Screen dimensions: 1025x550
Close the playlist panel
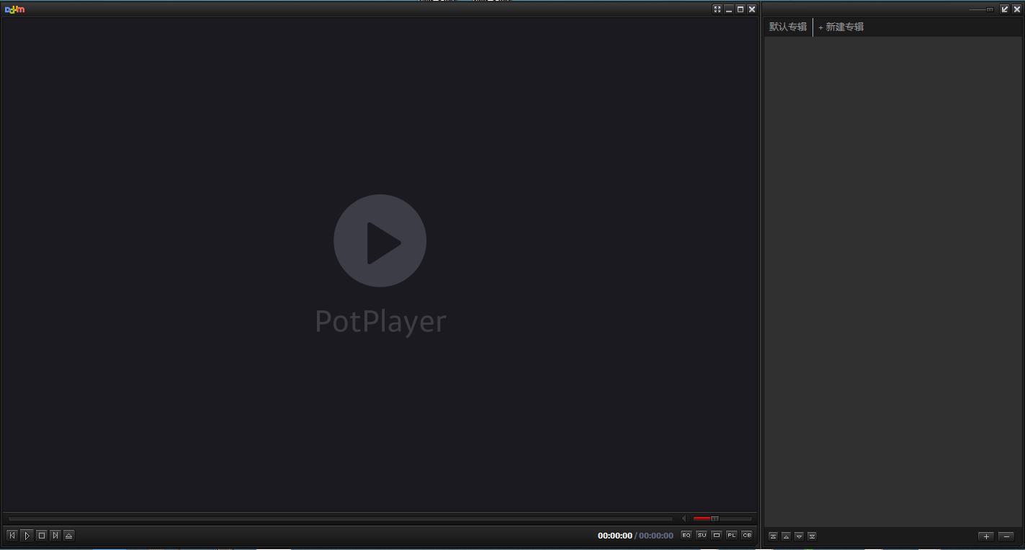(x=1017, y=9)
